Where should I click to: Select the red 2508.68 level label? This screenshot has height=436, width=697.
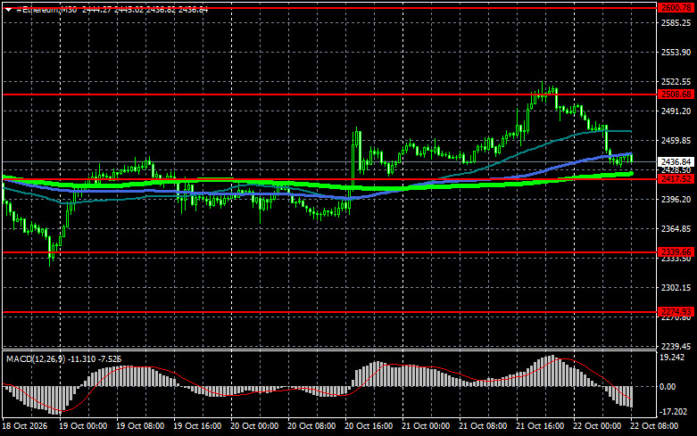[x=676, y=95]
